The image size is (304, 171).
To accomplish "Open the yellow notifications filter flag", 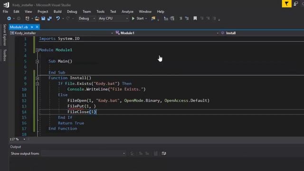I will coord(286,3).
